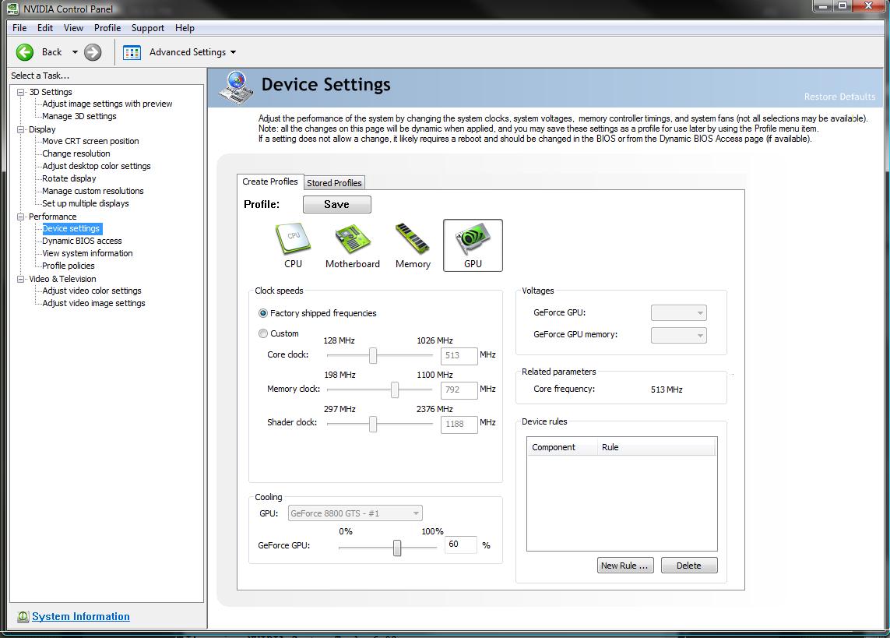Screen dimensions: 890x638
Task: Select Device settings in task tree
Action: pos(72,229)
